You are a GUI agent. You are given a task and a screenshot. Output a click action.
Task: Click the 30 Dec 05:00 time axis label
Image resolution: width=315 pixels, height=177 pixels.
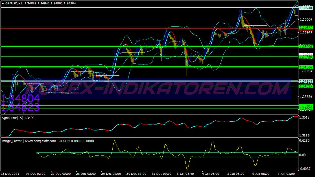pos(136,173)
